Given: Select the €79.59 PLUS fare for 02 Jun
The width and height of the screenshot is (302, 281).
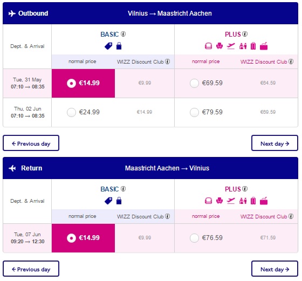Looking at the screenshot, I should coord(194,112).
